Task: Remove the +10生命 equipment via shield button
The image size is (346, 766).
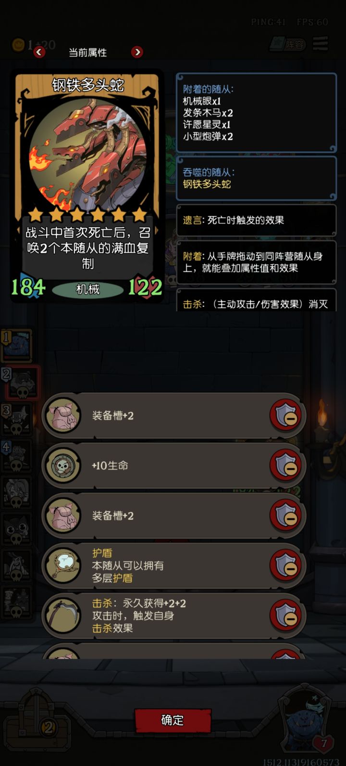Action: tap(286, 466)
